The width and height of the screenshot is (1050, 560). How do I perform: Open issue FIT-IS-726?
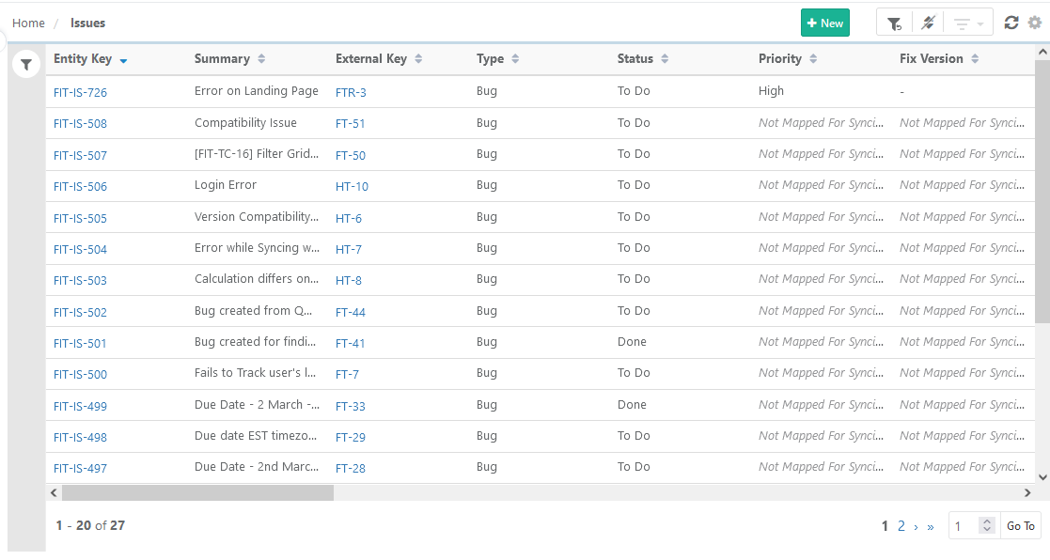[x=80, y=92]
